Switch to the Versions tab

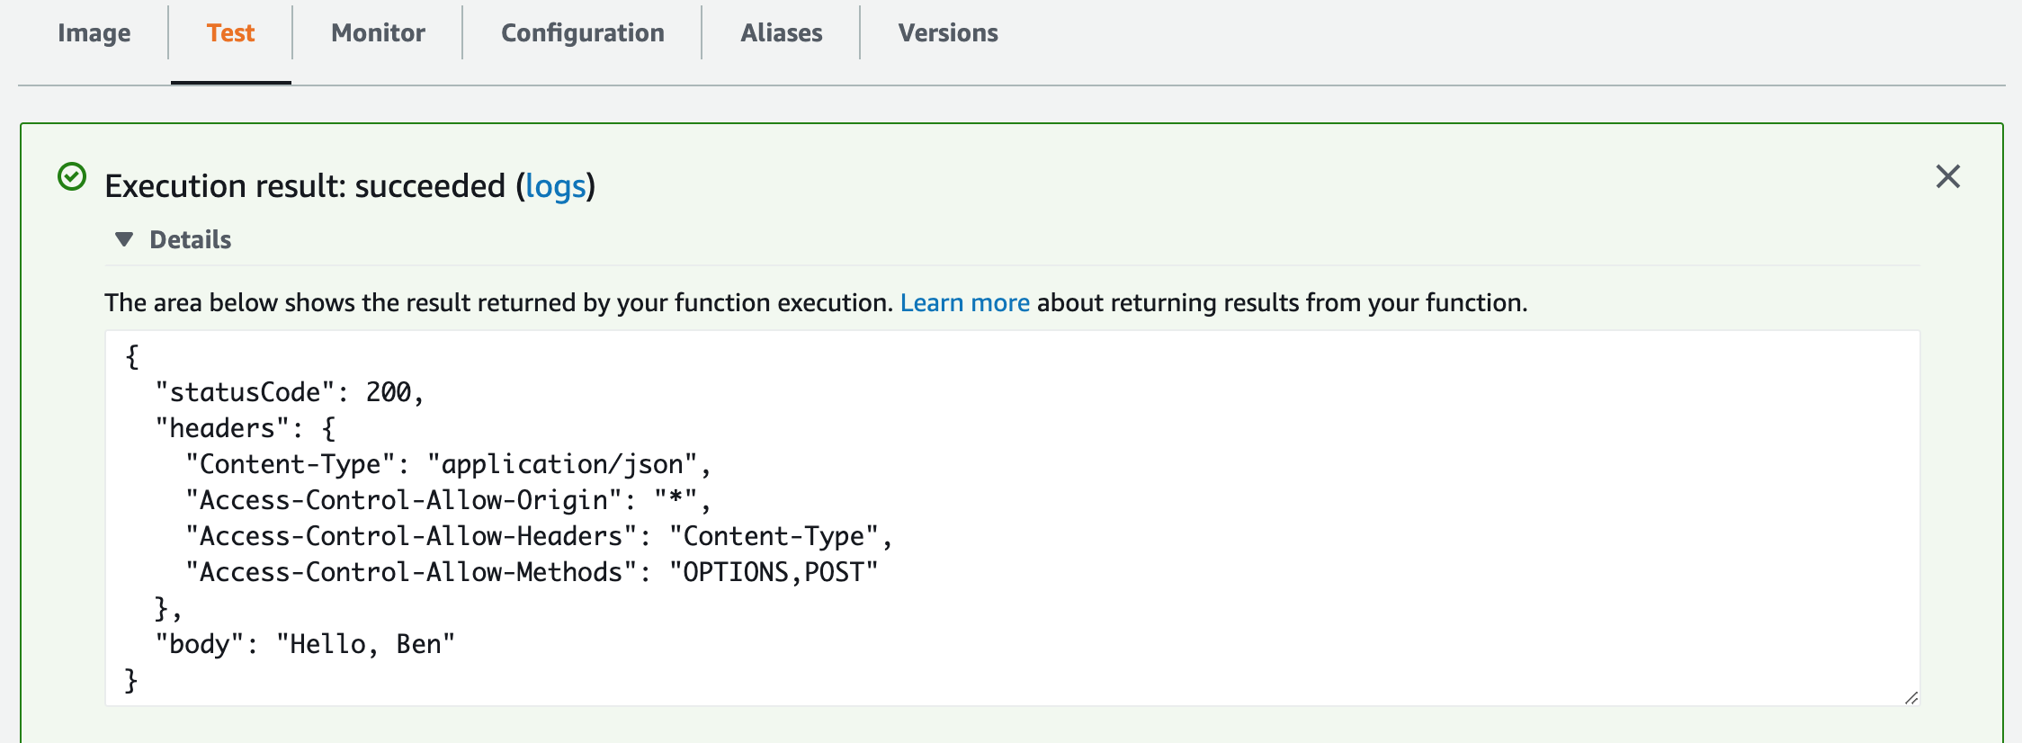point(947,33)
